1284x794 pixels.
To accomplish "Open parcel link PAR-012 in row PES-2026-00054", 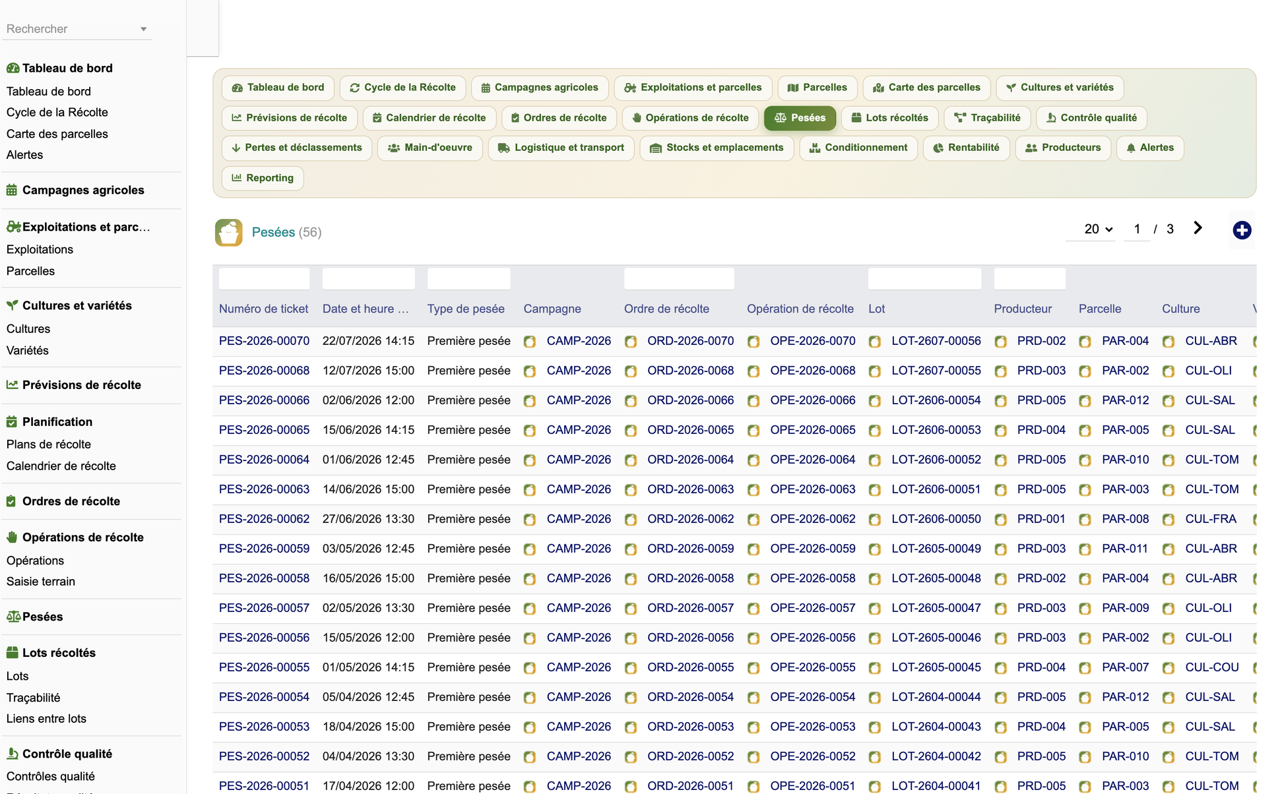I will [x=1125, y=697].
